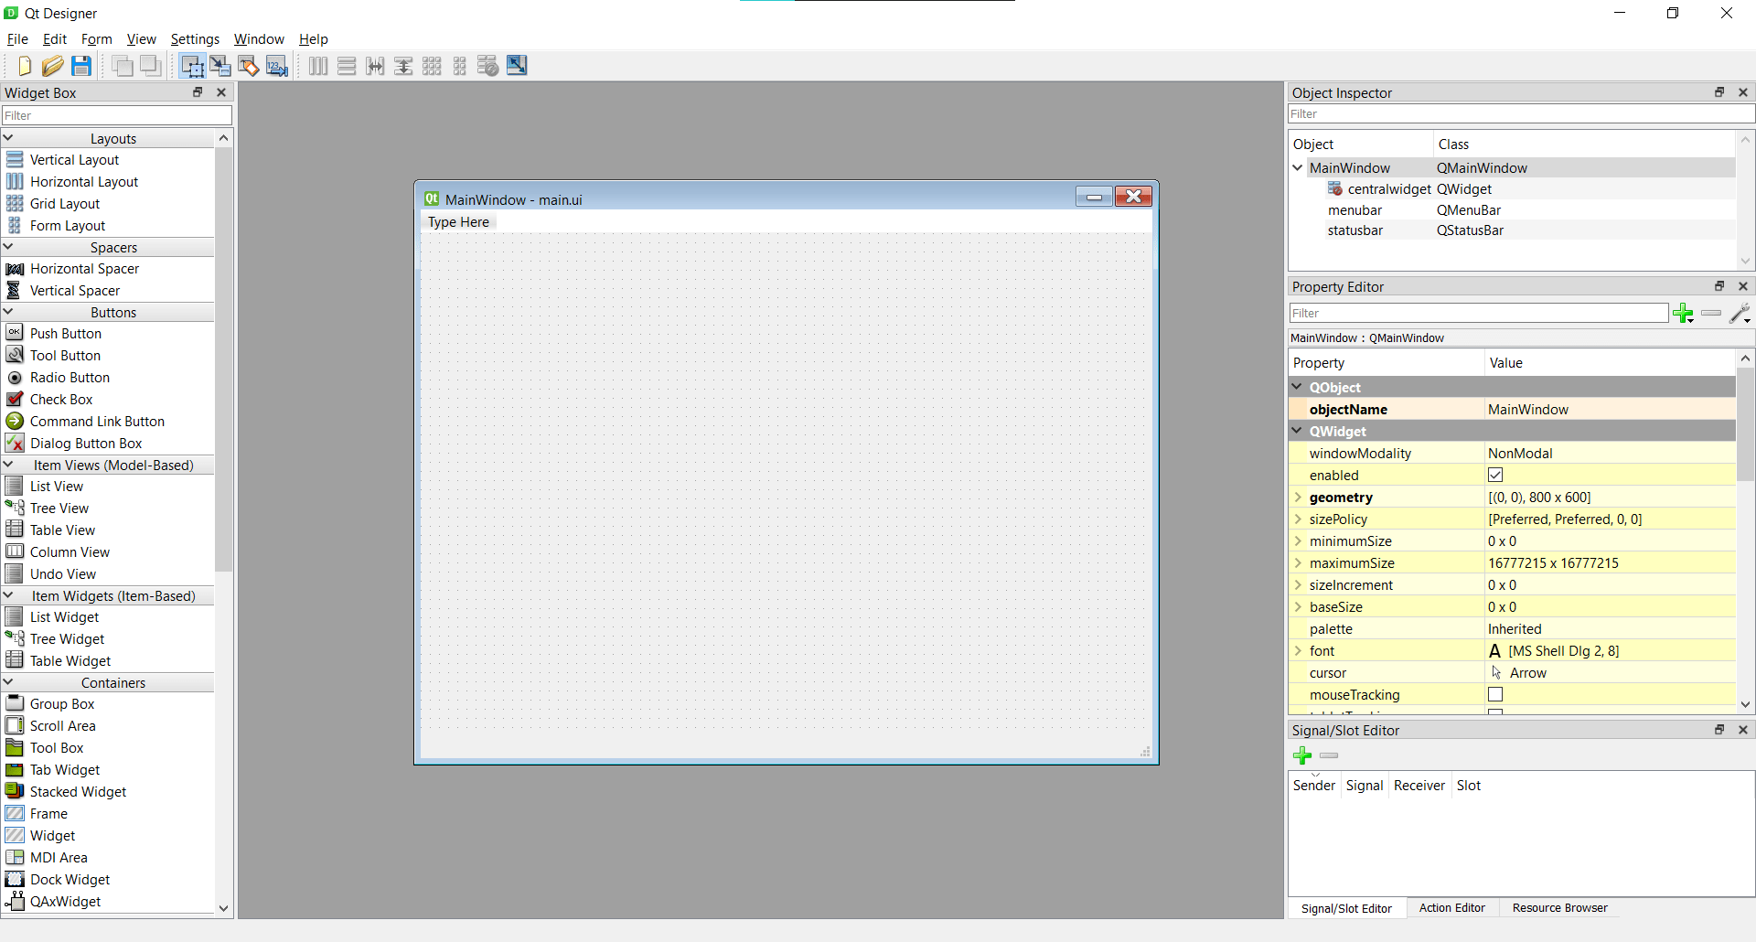Open the property configuration wrench menu
Image resolution: width=1756 pixels, height=942 pixels.
[x=1741, y=313]
